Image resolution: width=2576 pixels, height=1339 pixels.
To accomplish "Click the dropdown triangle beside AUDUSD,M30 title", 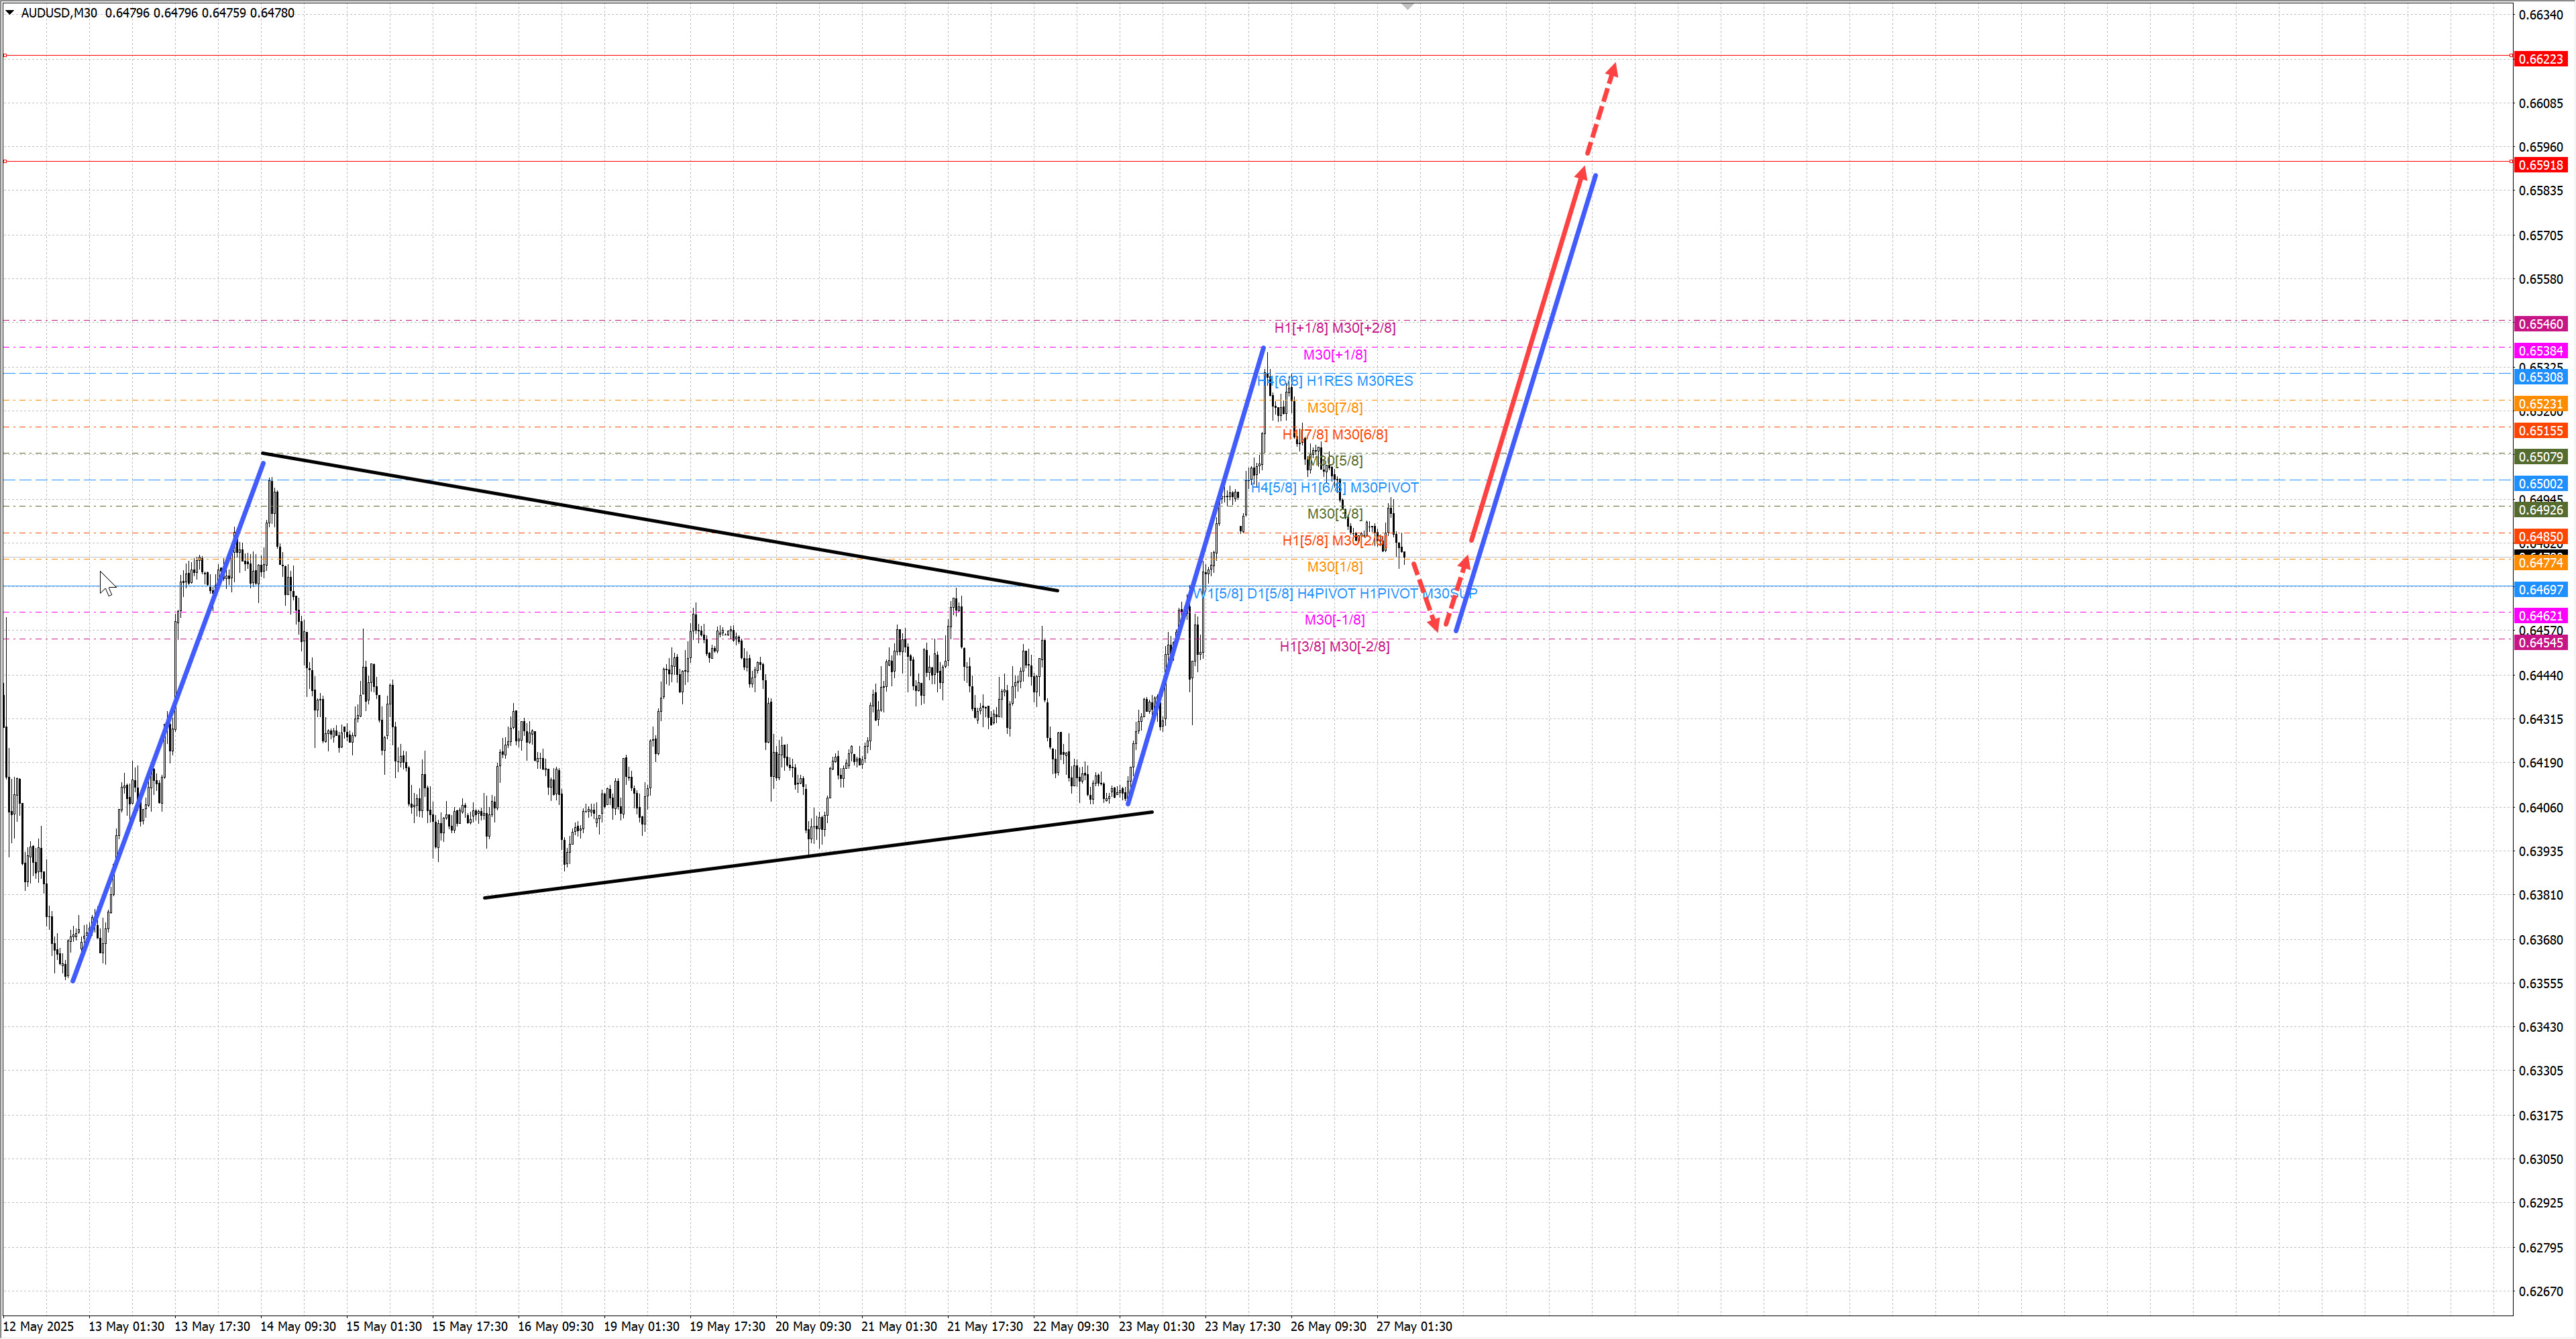I will tap(10, 13).
